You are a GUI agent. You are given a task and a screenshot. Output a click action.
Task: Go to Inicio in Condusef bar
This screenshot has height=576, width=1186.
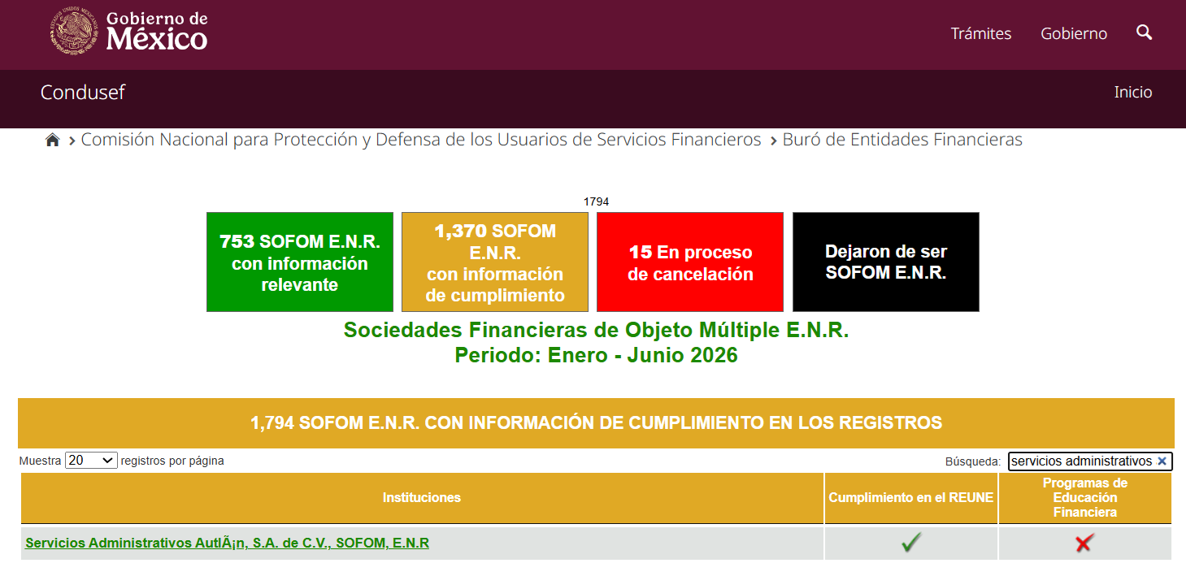click(1133, 92)
